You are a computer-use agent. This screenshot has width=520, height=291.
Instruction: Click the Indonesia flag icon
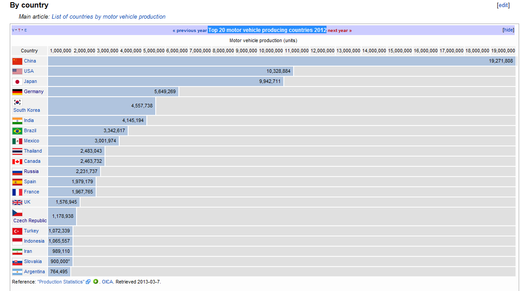[x=17, y=241]
